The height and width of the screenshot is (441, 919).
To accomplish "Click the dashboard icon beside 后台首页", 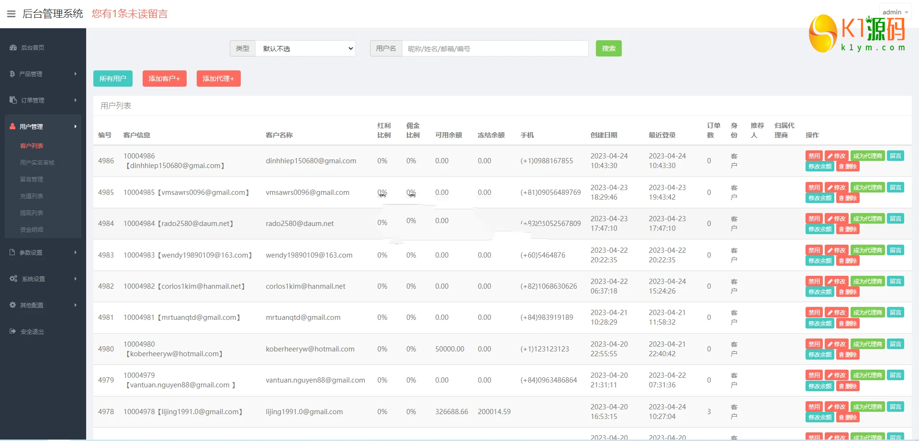I will (x=13, y=47).
